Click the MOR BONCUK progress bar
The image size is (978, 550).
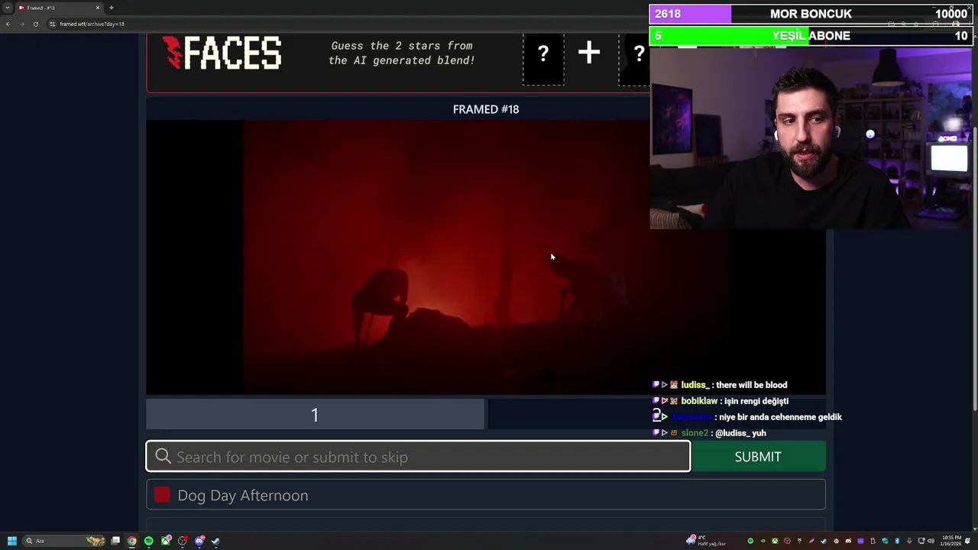pos(811,14)
